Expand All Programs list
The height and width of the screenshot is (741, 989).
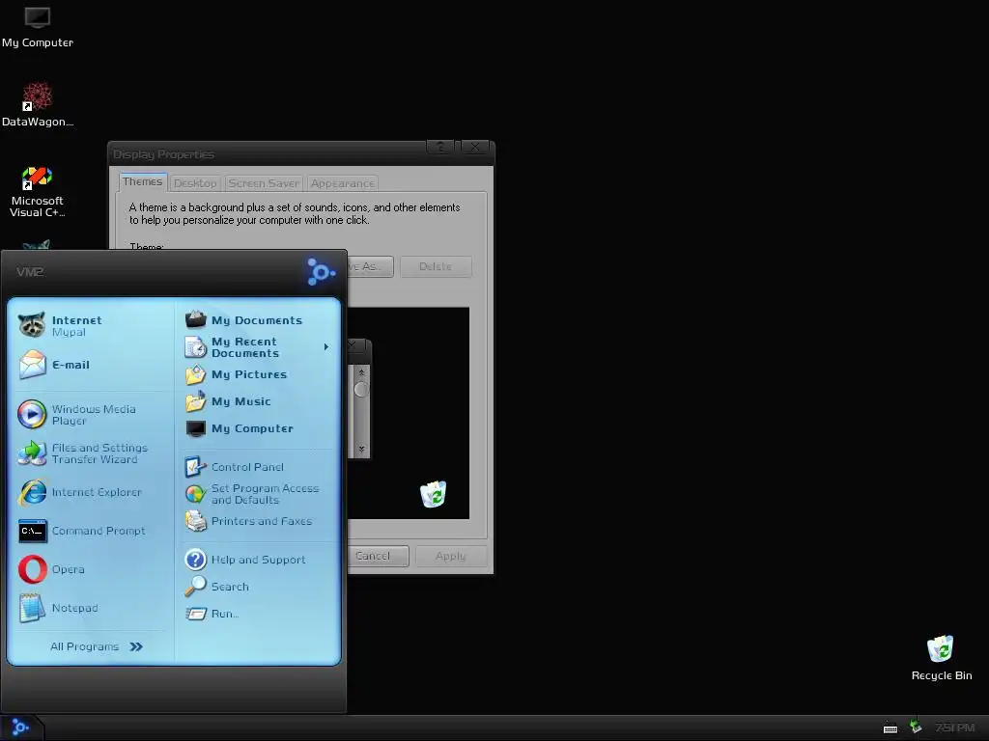pyautogui.click(x=97, y=646)
